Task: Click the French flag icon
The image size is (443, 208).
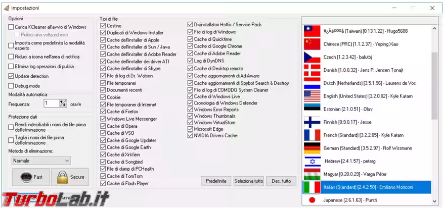Action: pyautogui.click(x=312, y=135)
